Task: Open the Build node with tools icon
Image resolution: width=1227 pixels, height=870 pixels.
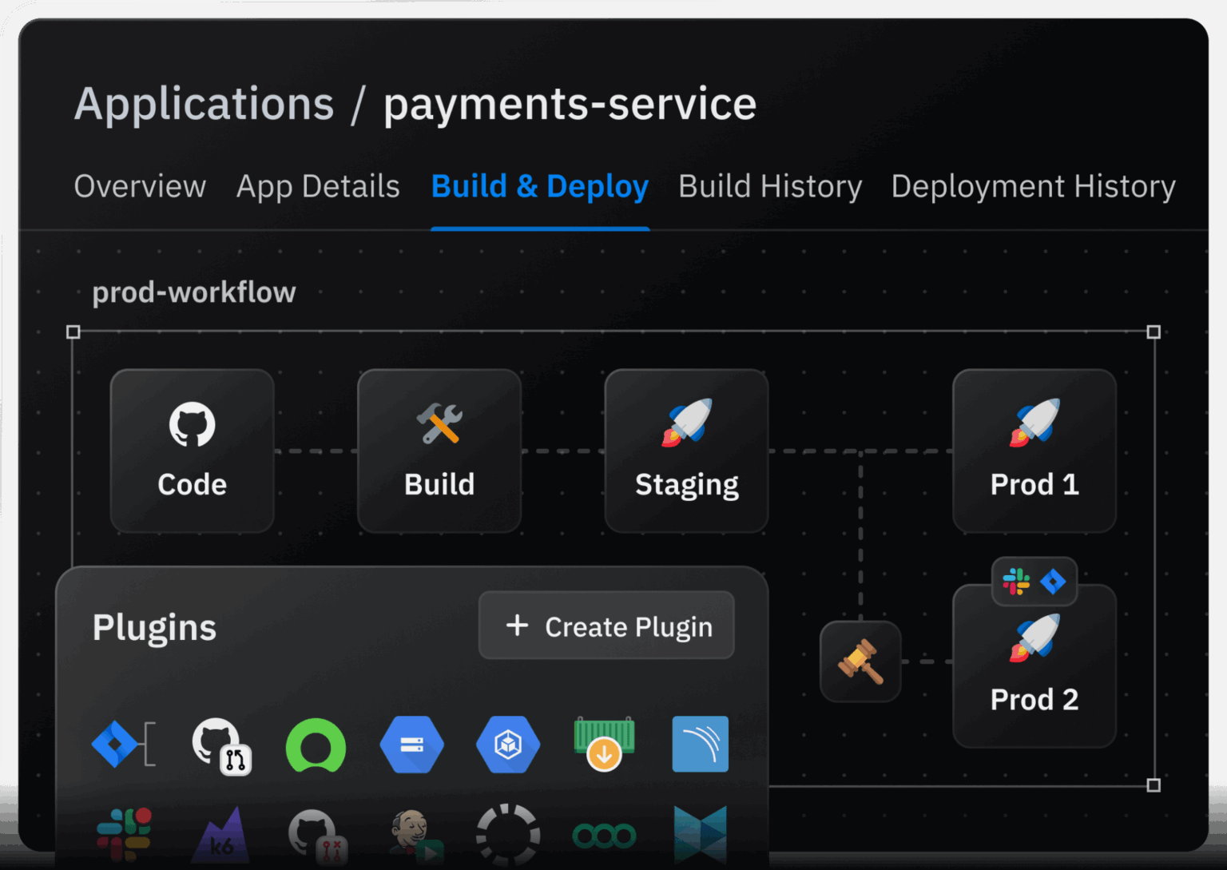Action: click(x=439, y=451)
